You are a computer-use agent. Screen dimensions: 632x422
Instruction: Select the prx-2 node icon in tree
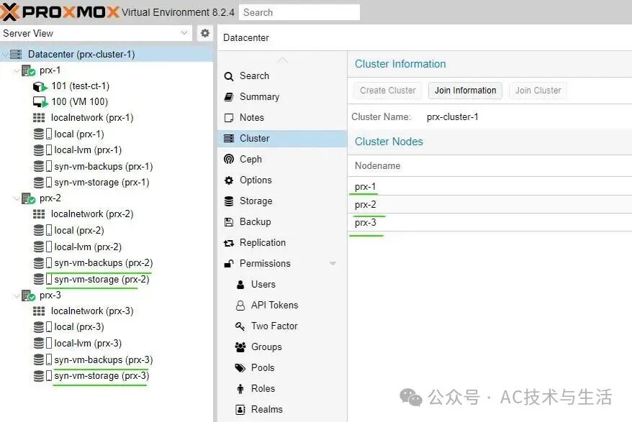coord(28,198)
